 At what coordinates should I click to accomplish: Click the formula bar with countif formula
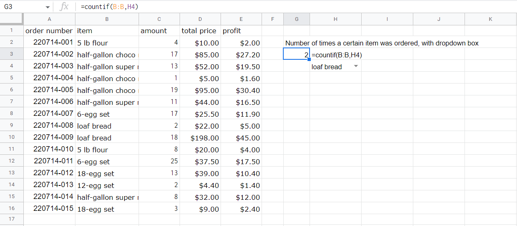pos(287,7)
